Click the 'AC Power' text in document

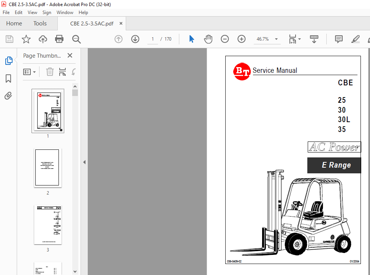334,147
